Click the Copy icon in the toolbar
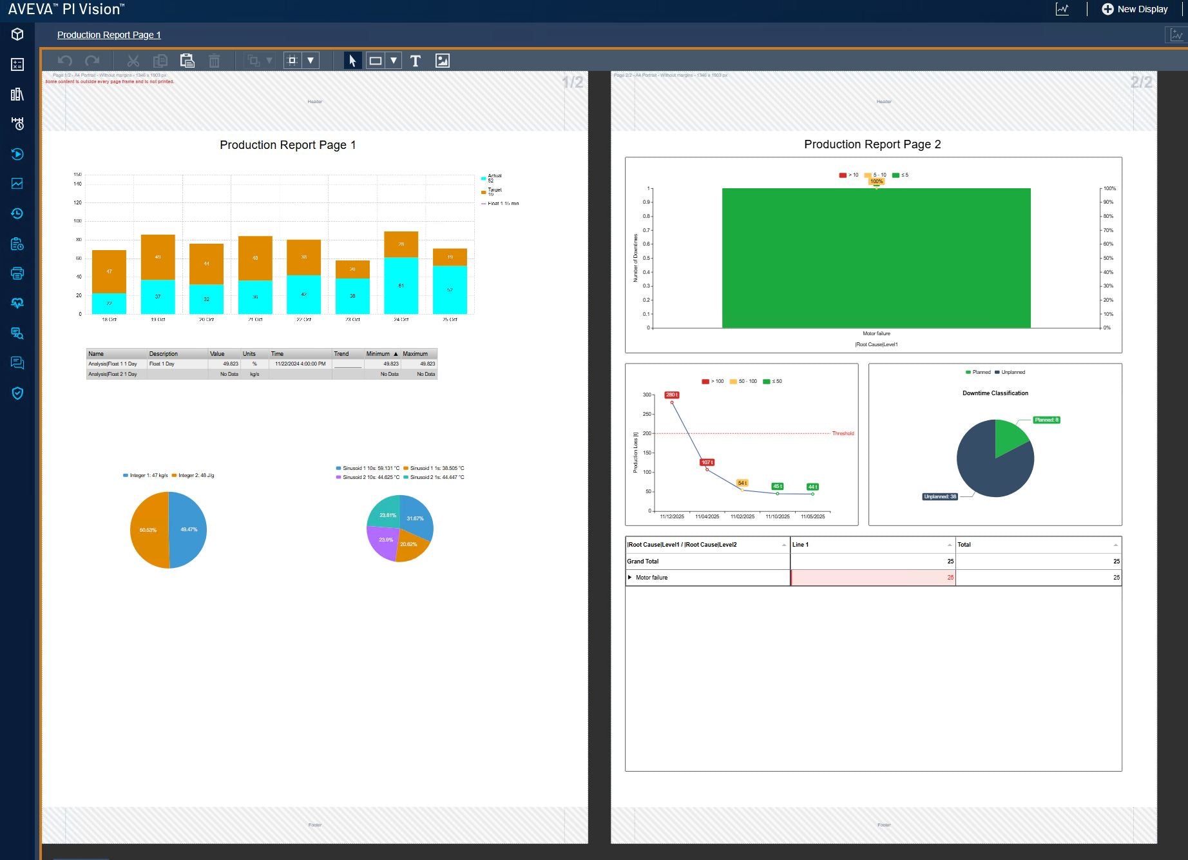Viewport: 1188px width, 860px height. pos(160,61)
